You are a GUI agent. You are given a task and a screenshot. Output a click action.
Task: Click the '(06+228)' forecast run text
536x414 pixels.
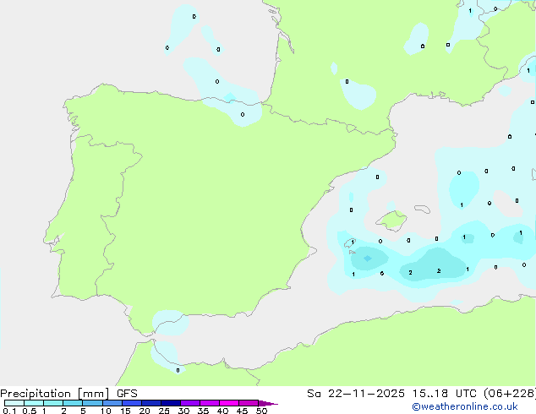click(510, 394)
